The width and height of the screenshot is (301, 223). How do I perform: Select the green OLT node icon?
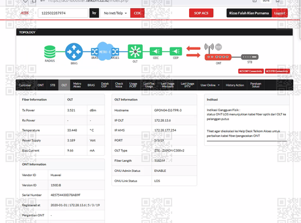coord(135,52)
